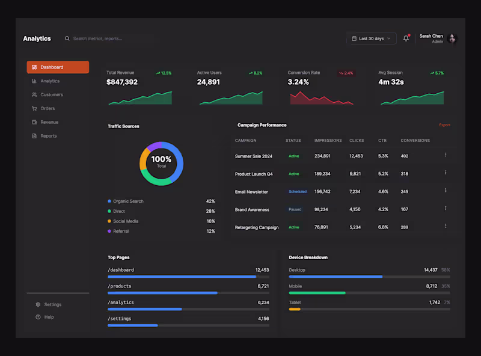
Task: Open Reports from the sidebar
Action: pyautogui.click(x=58, y=136)
